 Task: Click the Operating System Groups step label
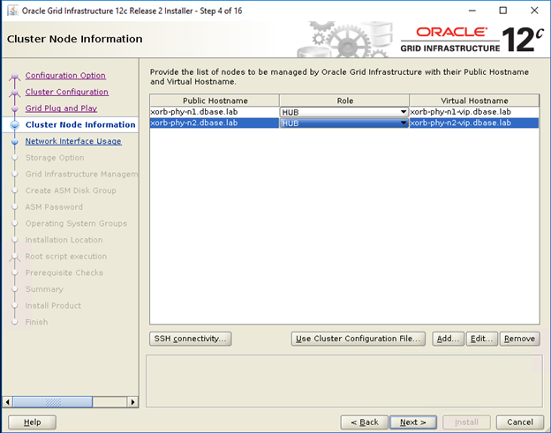click(x=76, y=223)
